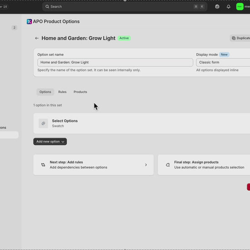Click the swatch icon on Select Options row

coord(43,123)
